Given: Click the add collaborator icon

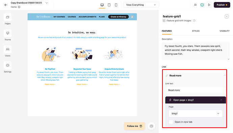Looking at the screenshot, I should pyautogui.click(x=195, y=5).
